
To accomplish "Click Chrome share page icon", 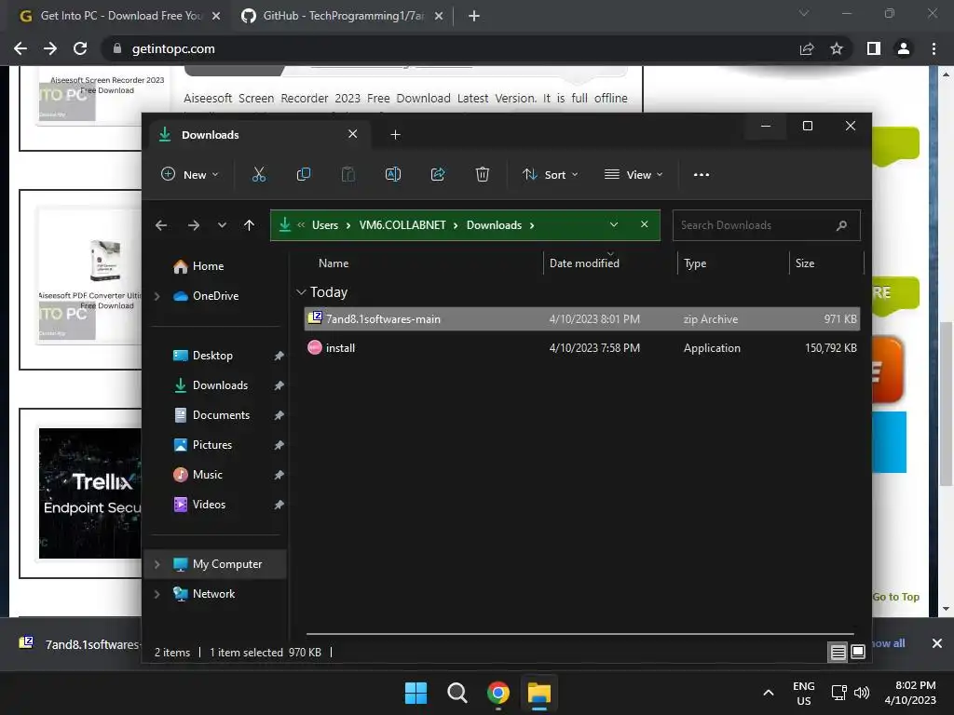I will [807, 48].
